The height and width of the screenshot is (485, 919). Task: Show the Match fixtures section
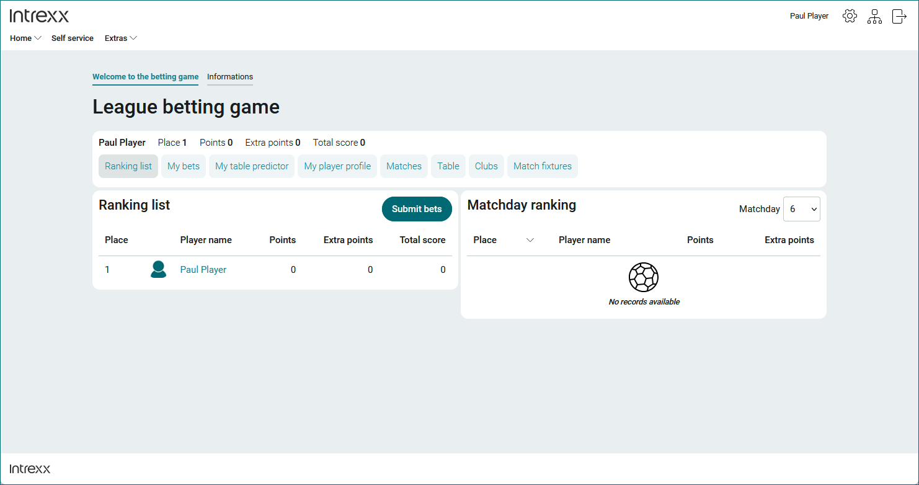pos(542,166)
